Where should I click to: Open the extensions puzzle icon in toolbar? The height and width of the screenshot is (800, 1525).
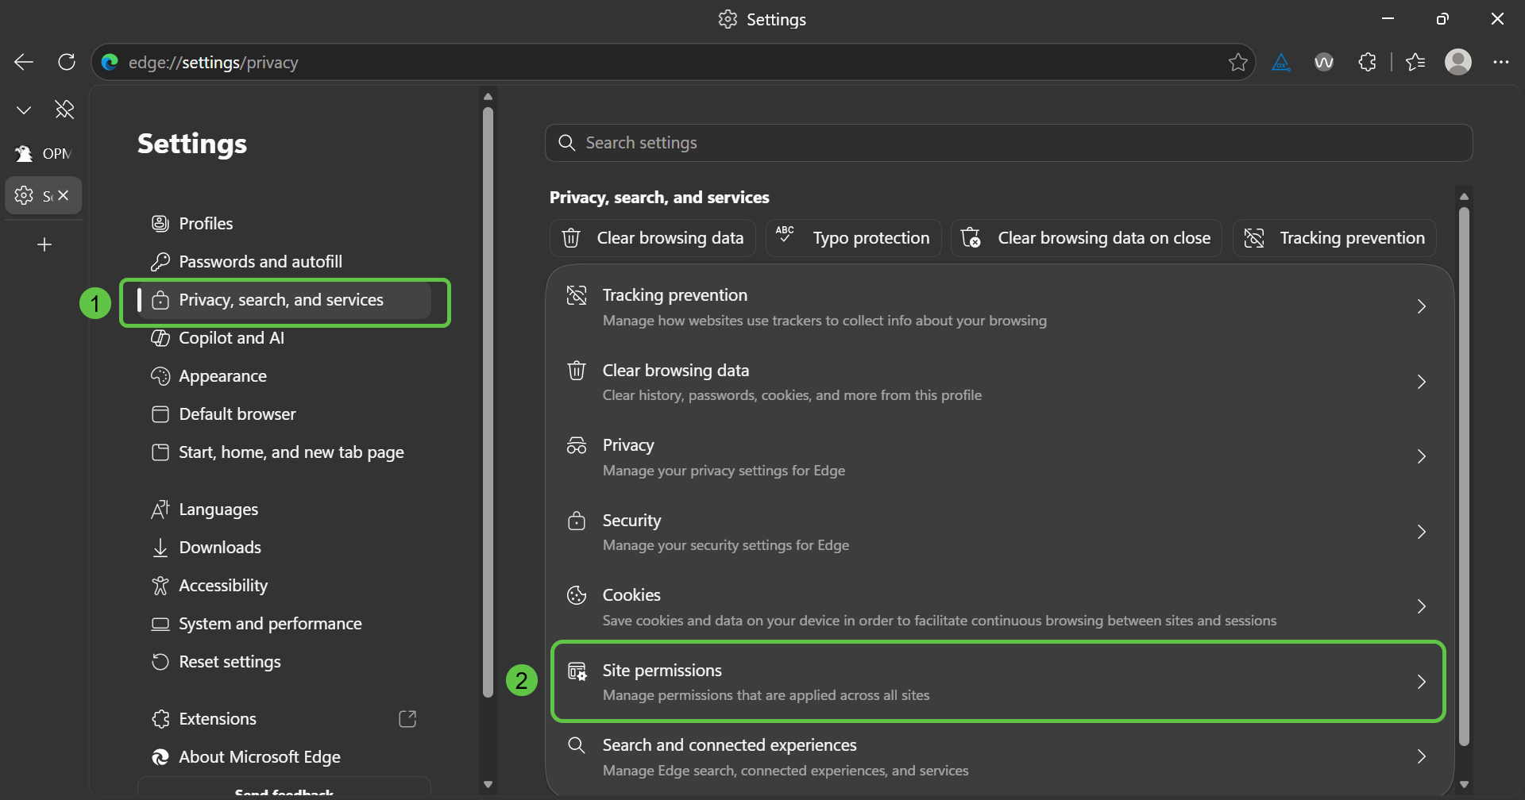point(1367,62)
